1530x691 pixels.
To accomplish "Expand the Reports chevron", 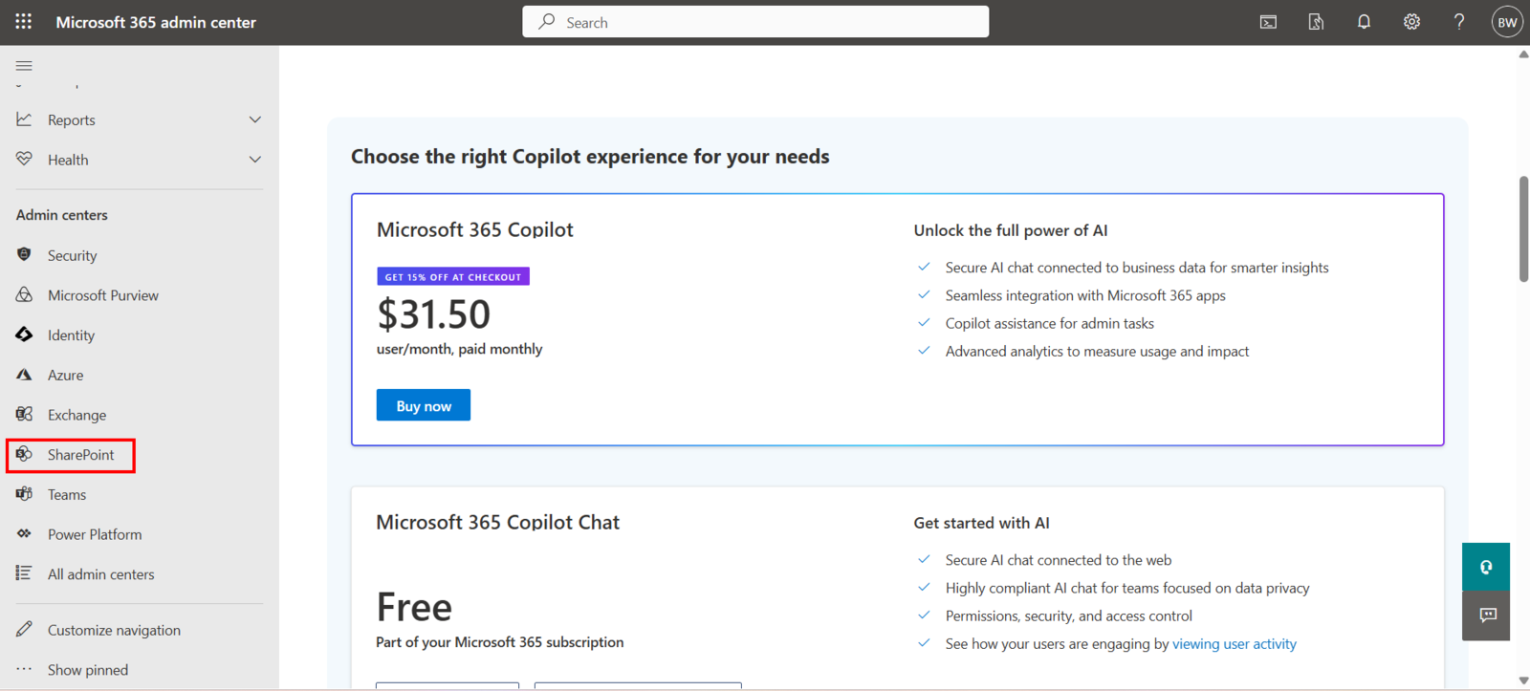I will tap(255, 119).
